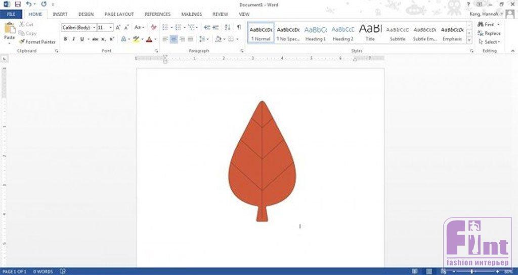
Task: Click the bullet list icon
Action: (x=165, y=27)
